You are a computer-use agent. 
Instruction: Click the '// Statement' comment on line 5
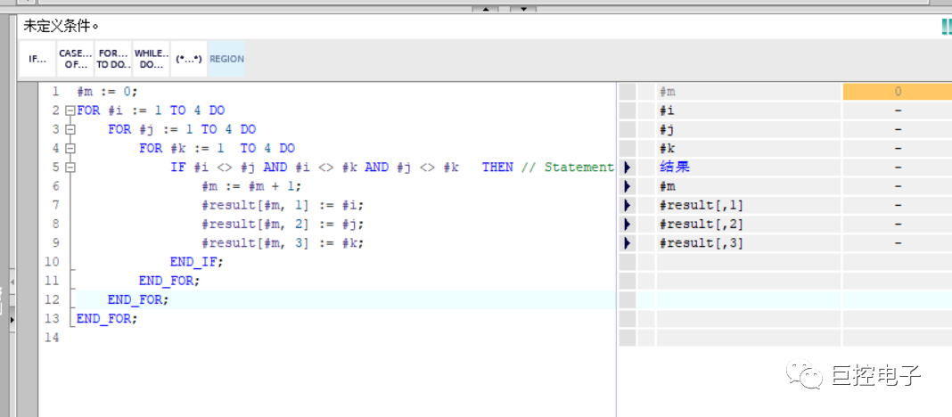coord(567,168)
